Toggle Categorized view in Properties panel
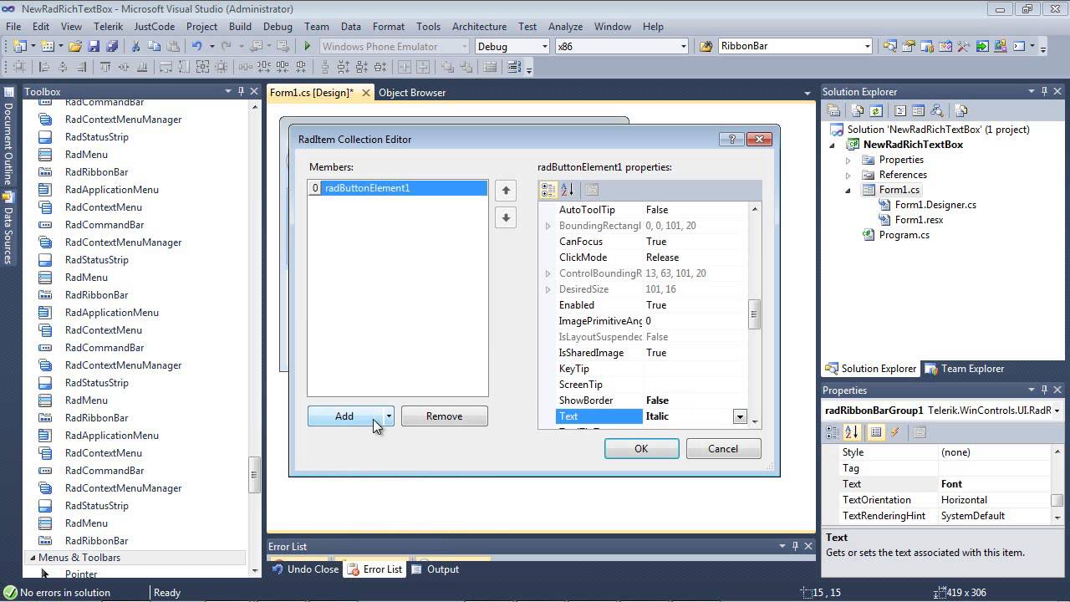1070x602 pixels. pos(833,432)
